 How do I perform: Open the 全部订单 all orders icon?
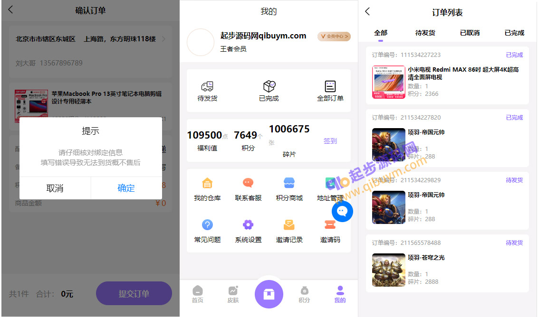(330, 87)
